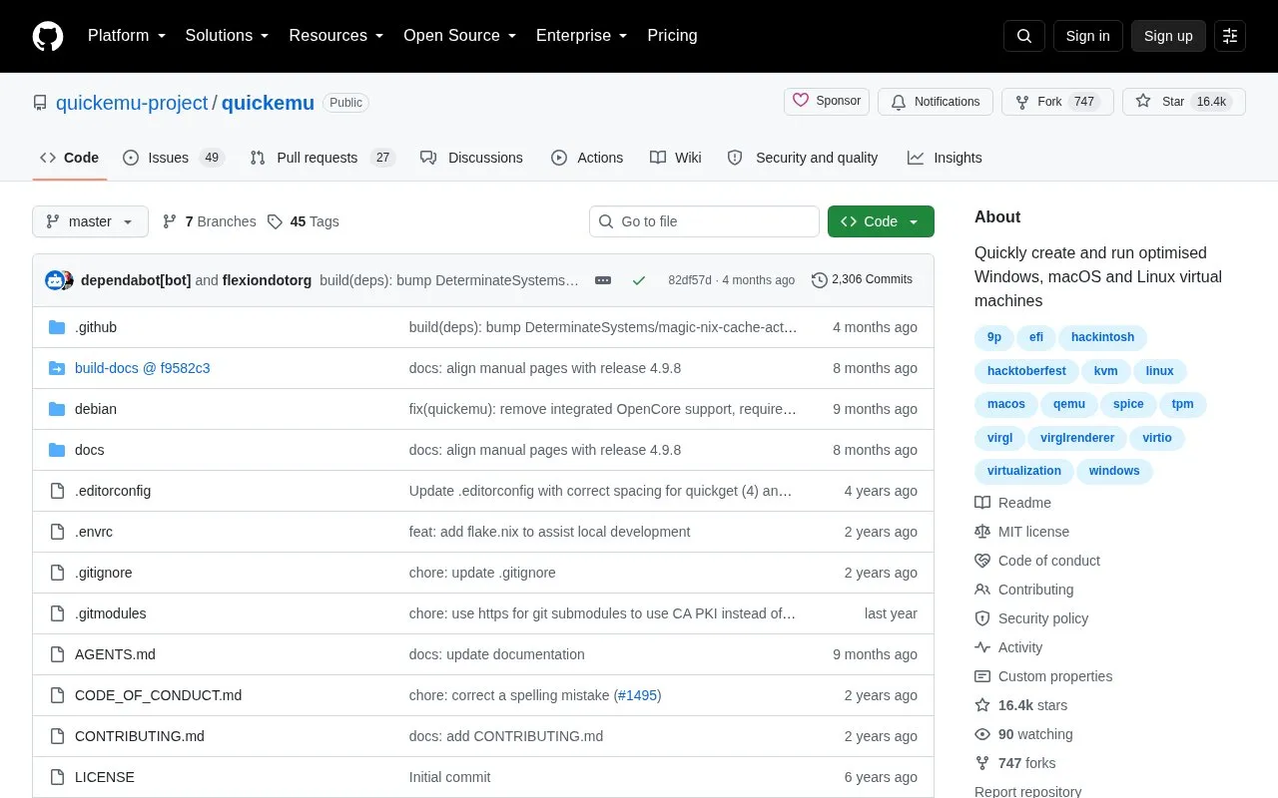Open the Pricing link
This screenshot has width=1278, height=798.
coord(672,36)
